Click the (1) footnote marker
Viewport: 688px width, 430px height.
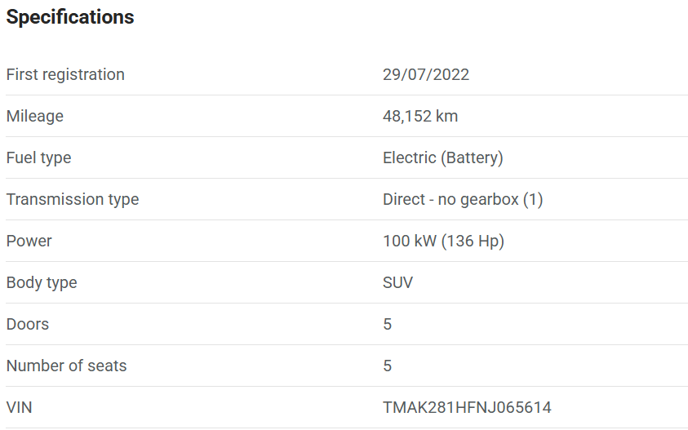tap(533, 199)
